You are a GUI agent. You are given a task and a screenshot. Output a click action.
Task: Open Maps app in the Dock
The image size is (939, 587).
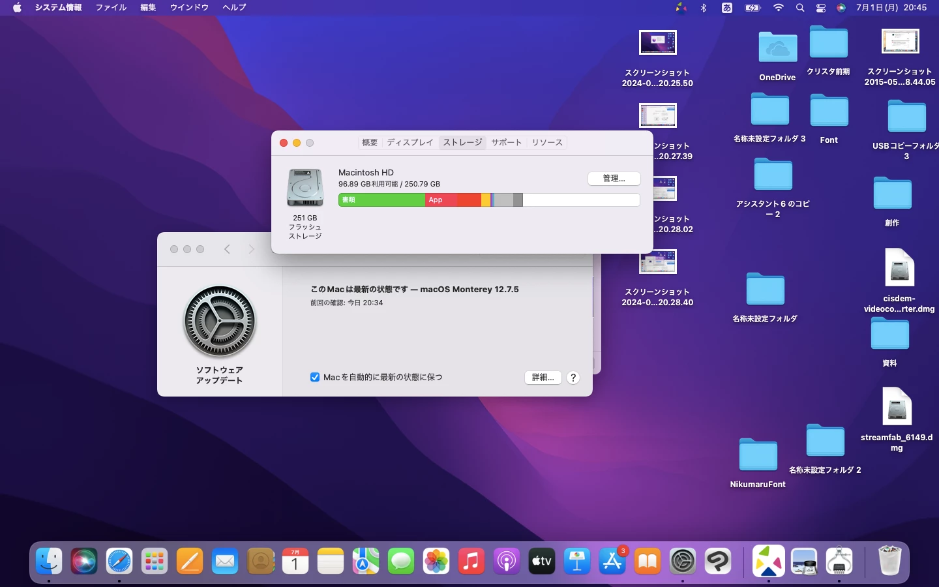pos(366,561)
